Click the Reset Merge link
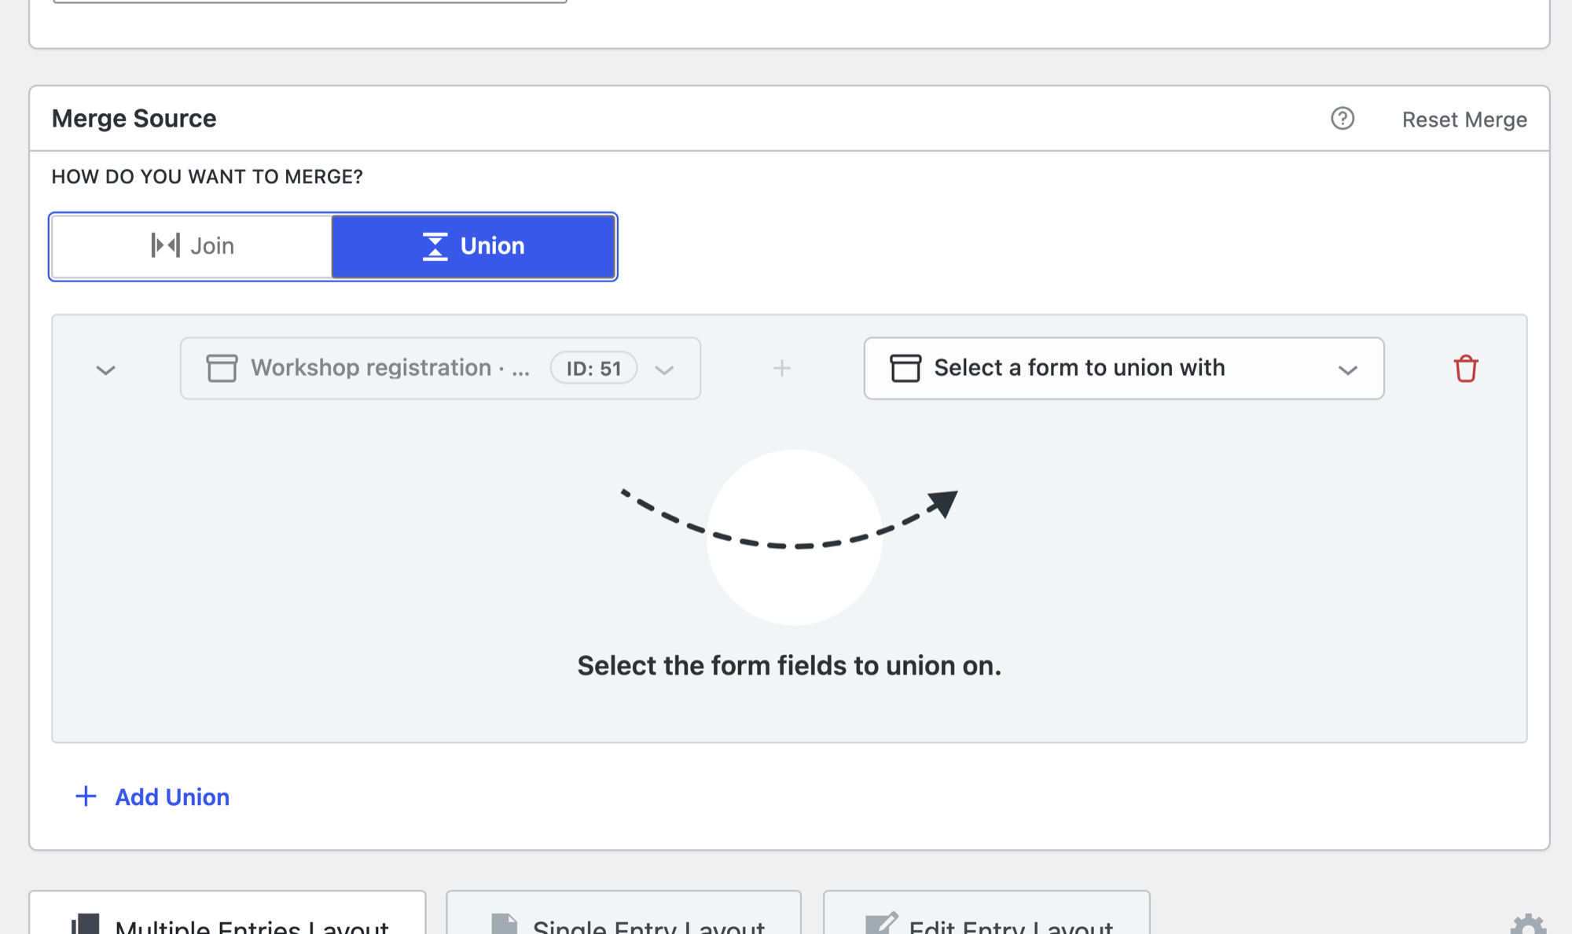Viewport: 1572px width, 934px height. click(1464, 120)
